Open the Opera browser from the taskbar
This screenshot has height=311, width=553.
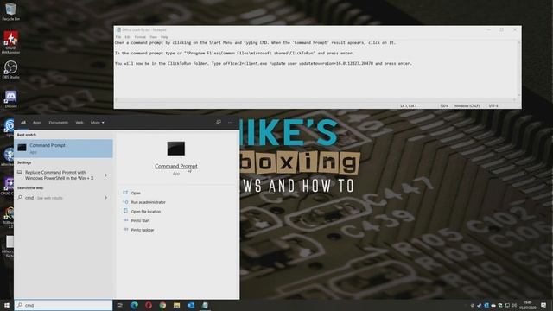click(x=149, y=305)
